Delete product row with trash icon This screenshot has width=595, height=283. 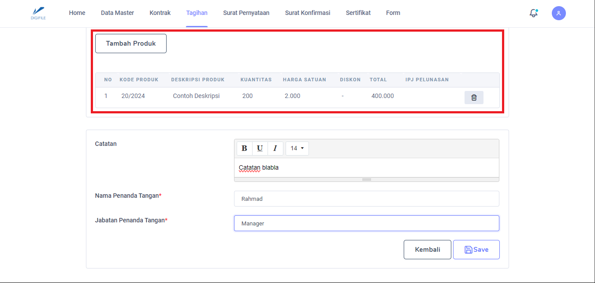(x=474, y=98)
